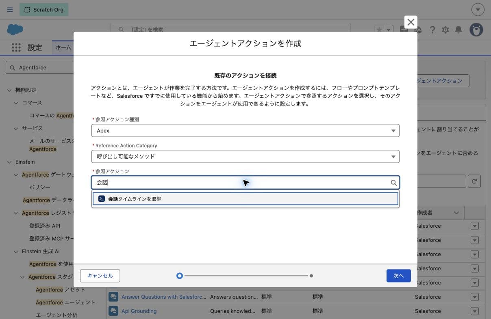Collapse the Einstein 生成 AI node

tap(16, 252)
